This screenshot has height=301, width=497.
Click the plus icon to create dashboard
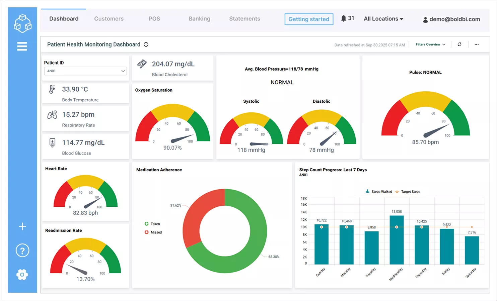pos(22,226)
